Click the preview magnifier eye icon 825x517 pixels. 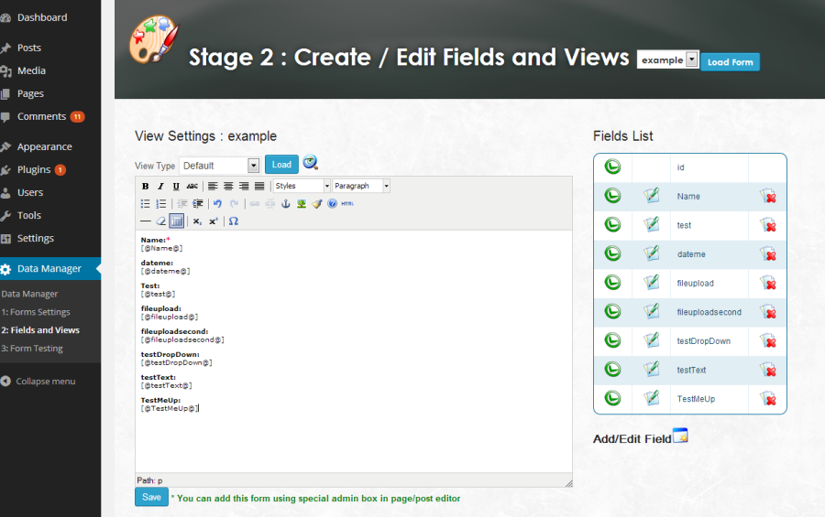(311, 163)
